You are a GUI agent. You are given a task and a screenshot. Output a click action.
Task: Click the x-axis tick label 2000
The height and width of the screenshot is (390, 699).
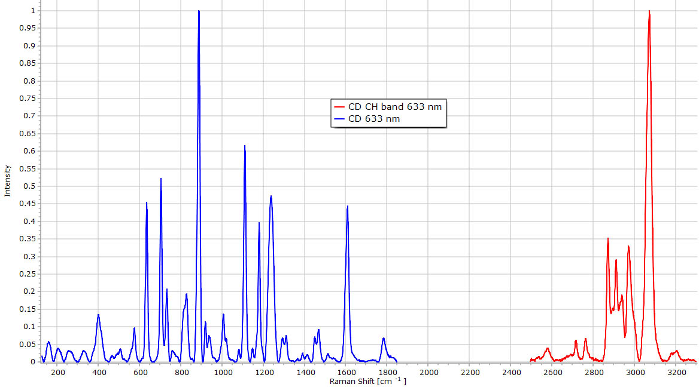[429, 373]
